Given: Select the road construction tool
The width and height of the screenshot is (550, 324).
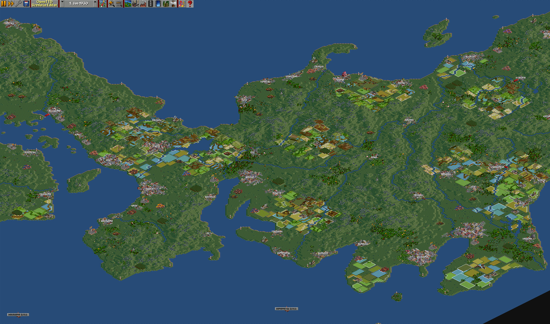Looking at the screenshot, I should 151,4.
